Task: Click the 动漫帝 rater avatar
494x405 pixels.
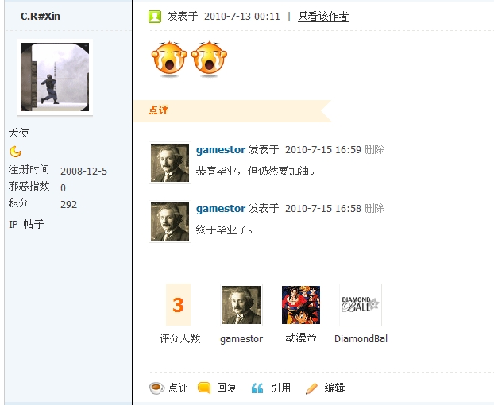Action: coord(301,305)
